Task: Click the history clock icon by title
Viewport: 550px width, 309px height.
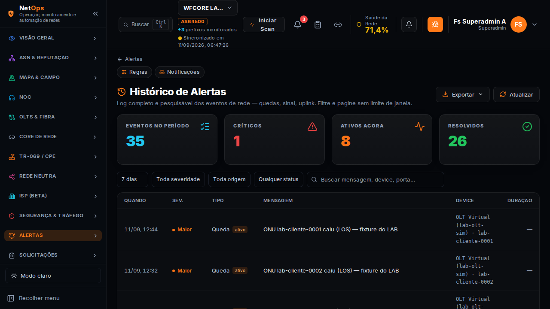Action: coord(122,92)
